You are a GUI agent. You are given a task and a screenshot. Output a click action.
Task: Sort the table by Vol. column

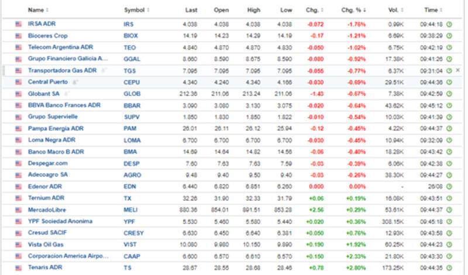pos(394,10)
